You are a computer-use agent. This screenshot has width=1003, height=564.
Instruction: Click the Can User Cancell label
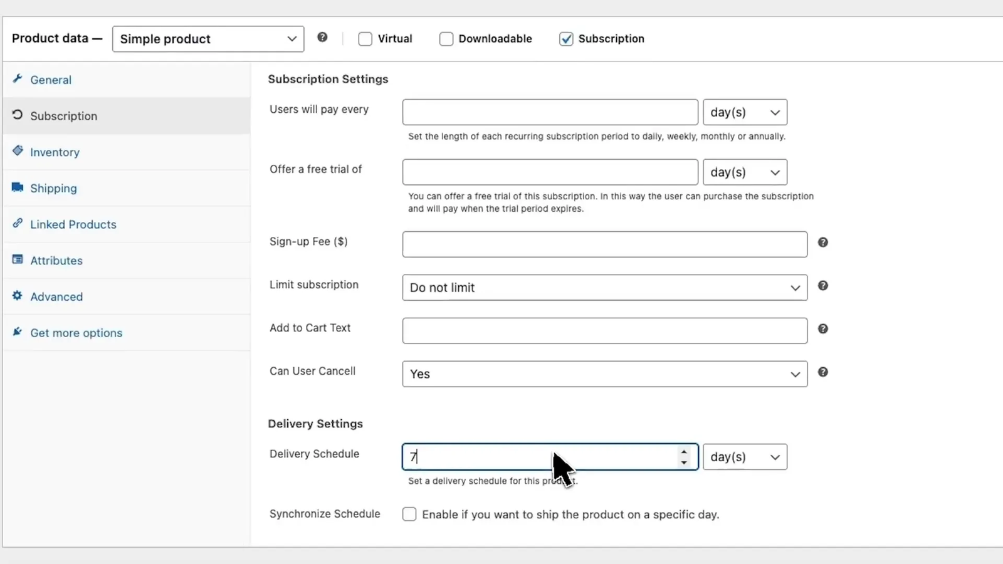312,371
